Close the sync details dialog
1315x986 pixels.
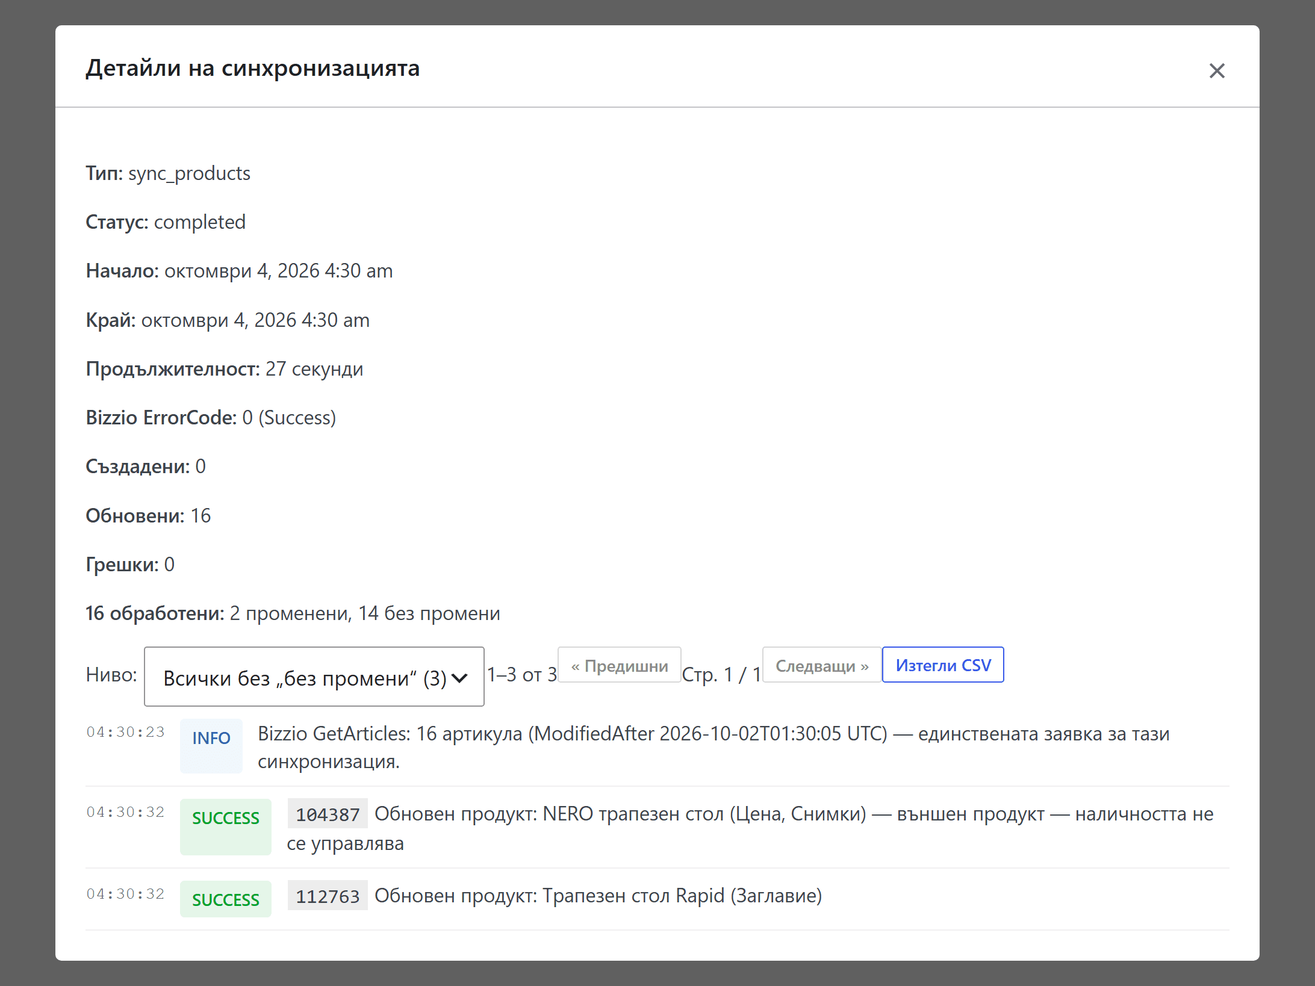pyautogui.click(x=1217, y=71)
